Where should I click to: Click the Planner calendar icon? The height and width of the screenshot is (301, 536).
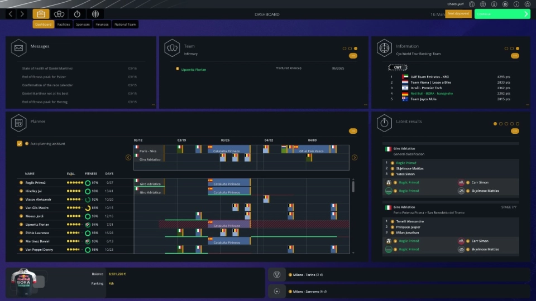pos(19,123)
